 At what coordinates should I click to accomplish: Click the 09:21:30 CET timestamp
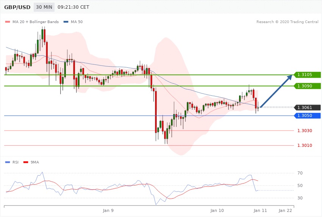point(74,7)
